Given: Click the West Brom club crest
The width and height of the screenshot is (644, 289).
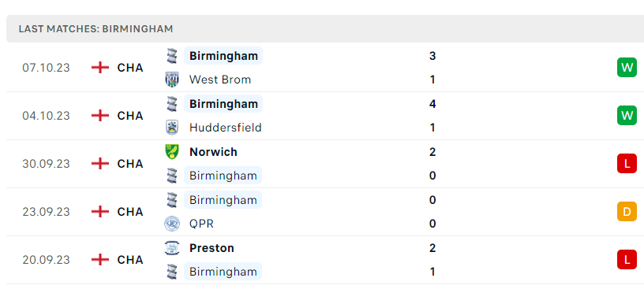Looking at the screenshot, I should tap(172, 80).
